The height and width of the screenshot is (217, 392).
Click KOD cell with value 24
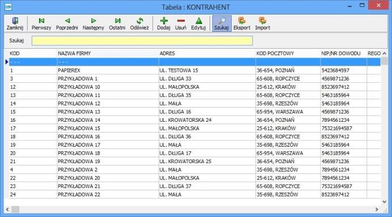(x=33, y=194)
